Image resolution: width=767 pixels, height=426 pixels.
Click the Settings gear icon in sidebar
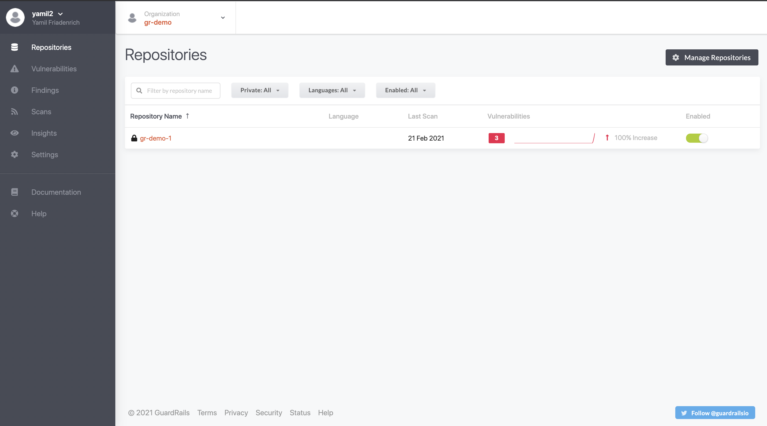[14, 154]
